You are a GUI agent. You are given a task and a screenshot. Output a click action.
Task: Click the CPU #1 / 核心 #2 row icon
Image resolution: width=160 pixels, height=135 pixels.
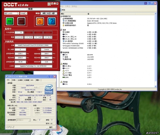[63, 39]
